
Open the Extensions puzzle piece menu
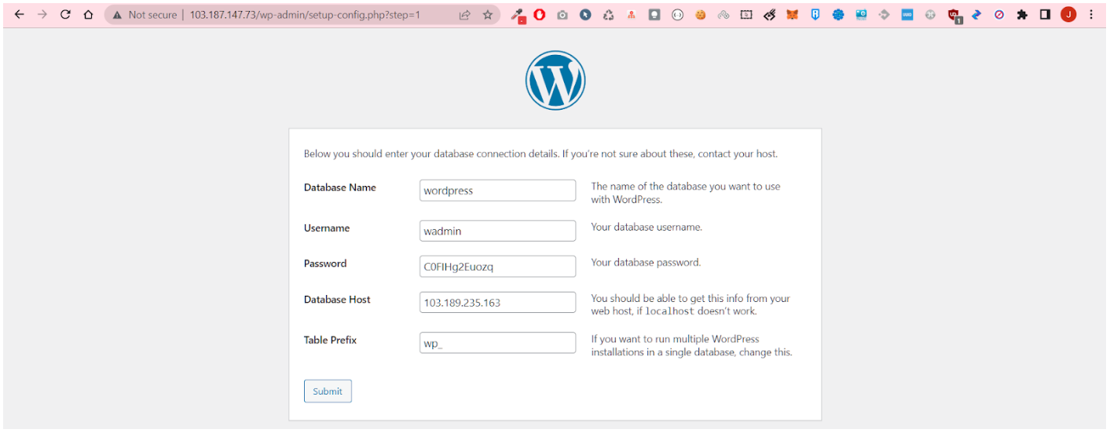1022,14
